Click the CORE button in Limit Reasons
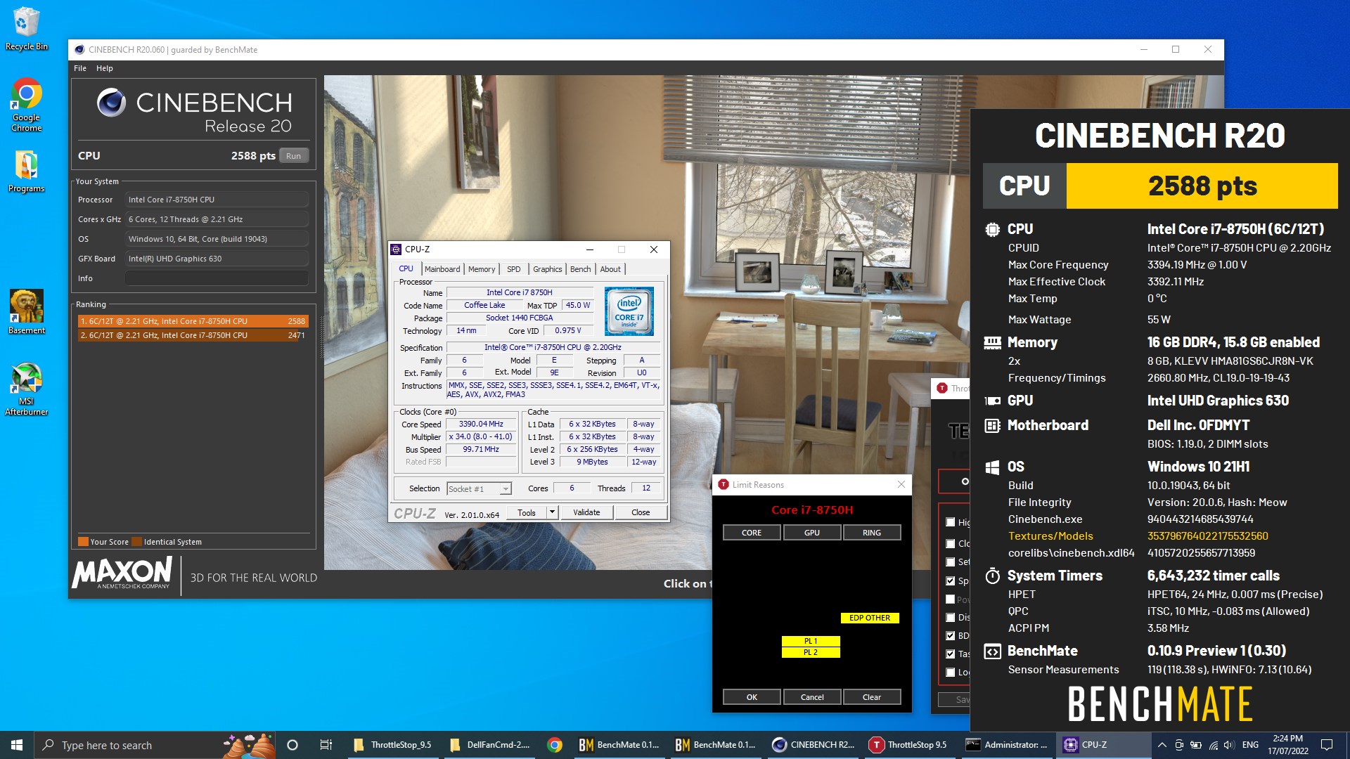 752,533
